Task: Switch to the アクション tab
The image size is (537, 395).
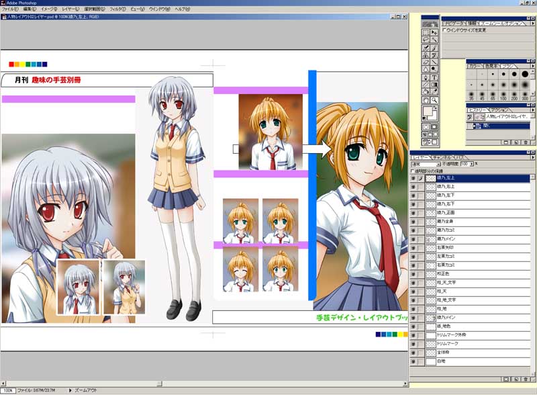Action: tap(500, 110)
